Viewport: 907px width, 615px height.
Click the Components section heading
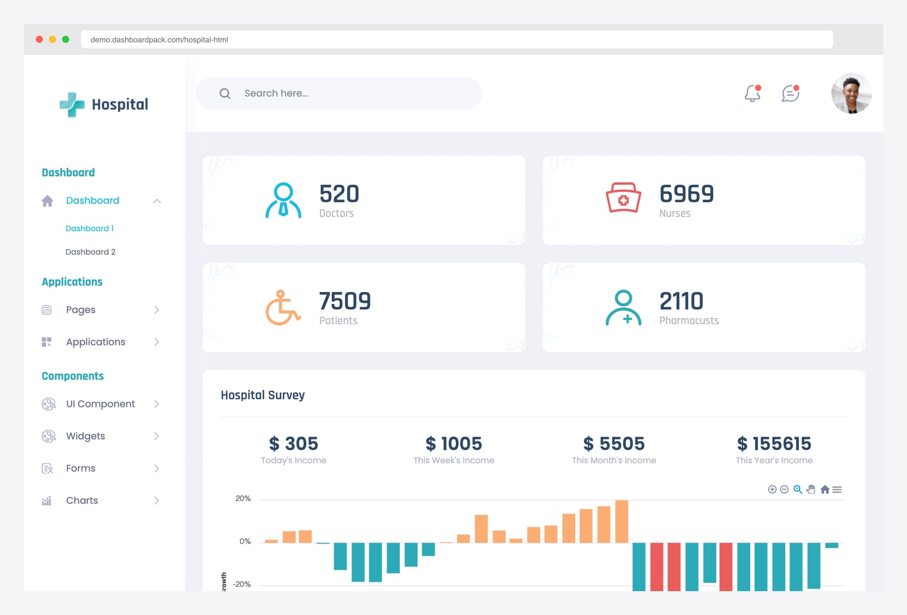click(x=73, y=376)
